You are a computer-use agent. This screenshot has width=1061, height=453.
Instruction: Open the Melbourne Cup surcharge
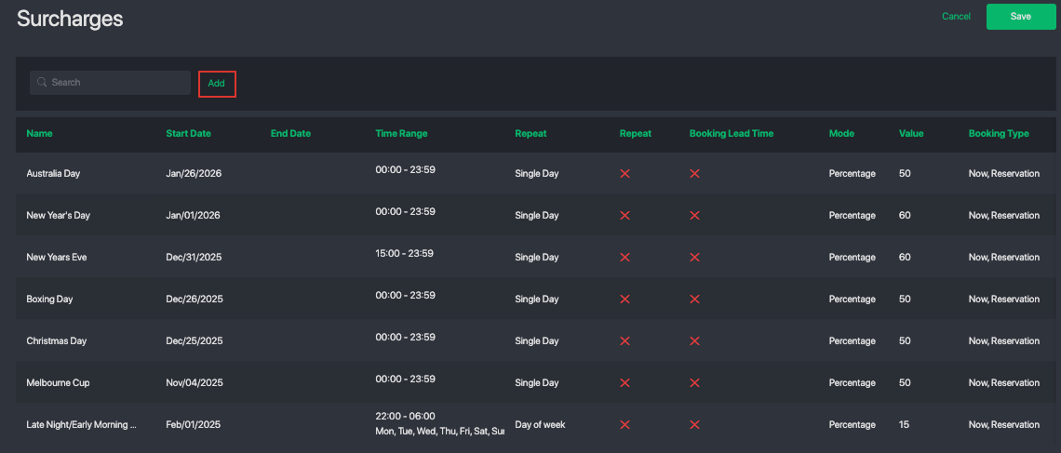59,382
